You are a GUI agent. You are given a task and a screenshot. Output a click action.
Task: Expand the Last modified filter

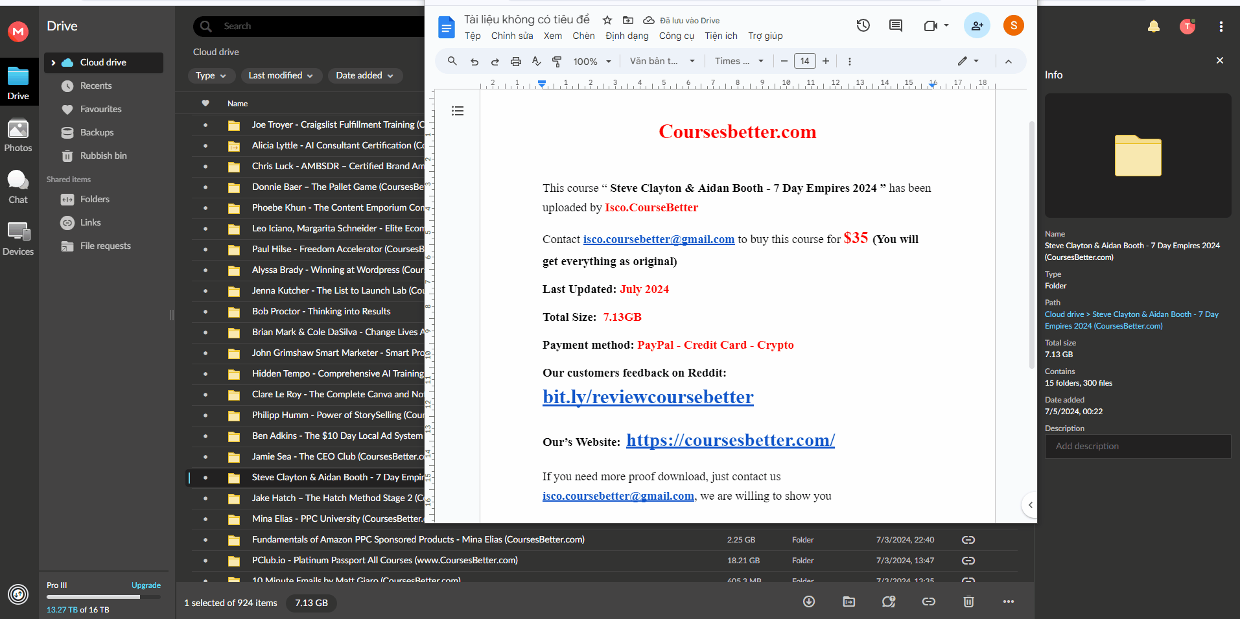280,75
